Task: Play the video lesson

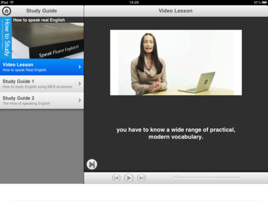Action: (129, 178)
